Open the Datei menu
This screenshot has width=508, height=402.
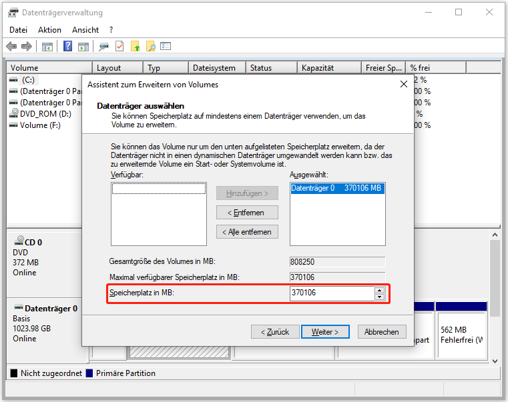tap(18, 30)
